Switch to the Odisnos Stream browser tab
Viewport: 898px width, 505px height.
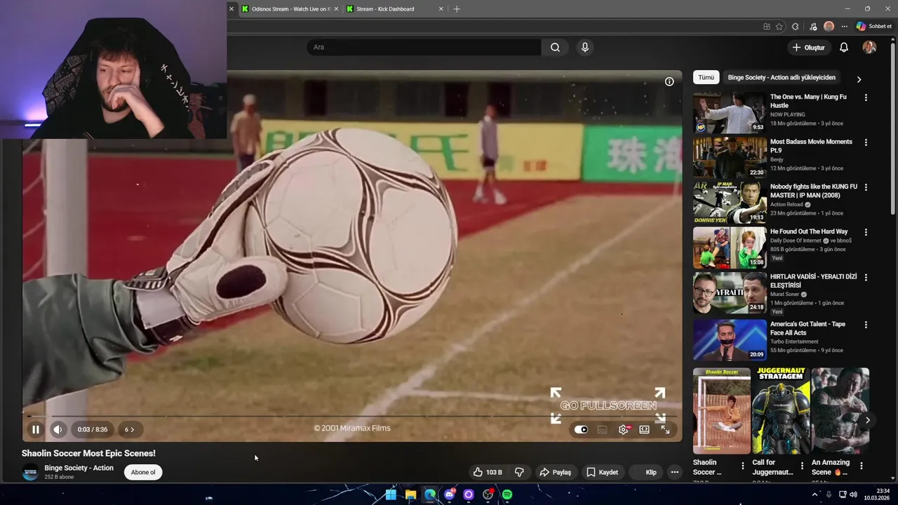289,9
